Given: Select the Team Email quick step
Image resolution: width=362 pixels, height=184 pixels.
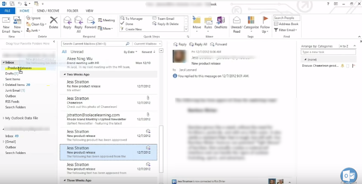Looking at the screenshot, I should point(163,19).
